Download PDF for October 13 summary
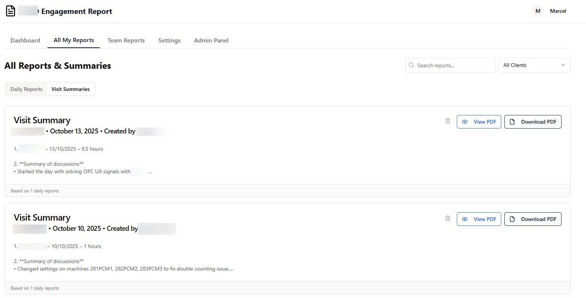Screen dimensions: 586x298 tap(533, 122)
